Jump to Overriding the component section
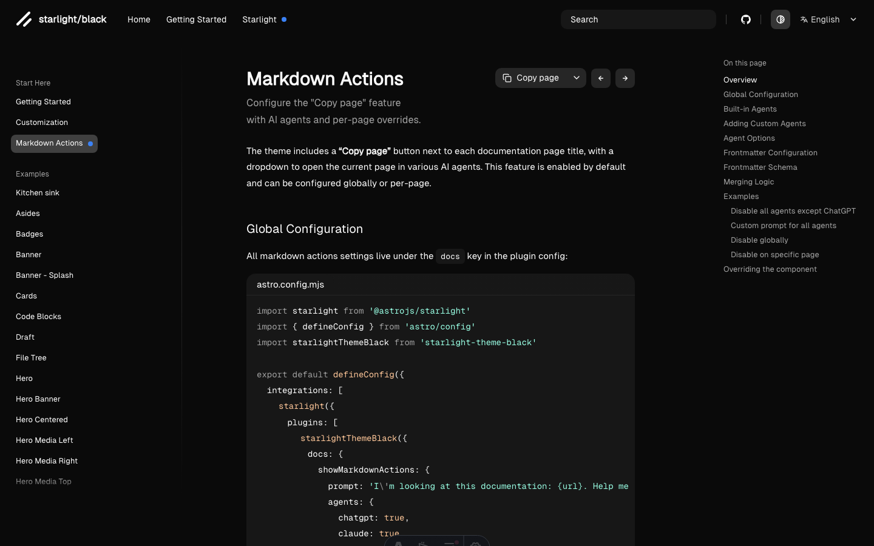This screenshot has height=546, width=874. [770, 269]
